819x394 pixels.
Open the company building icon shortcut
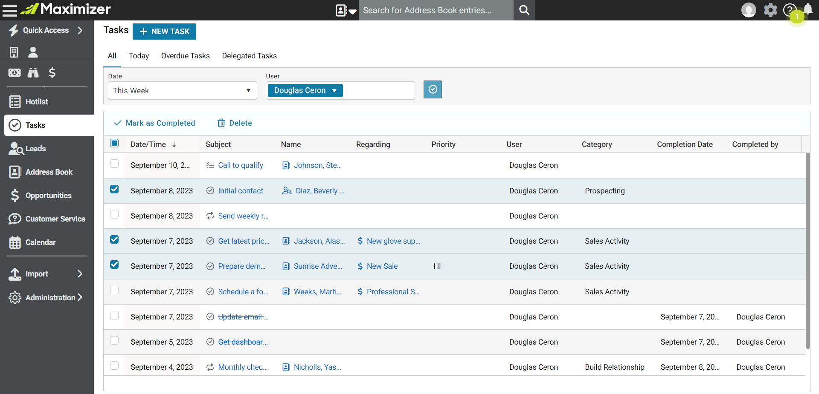(14, 52)
